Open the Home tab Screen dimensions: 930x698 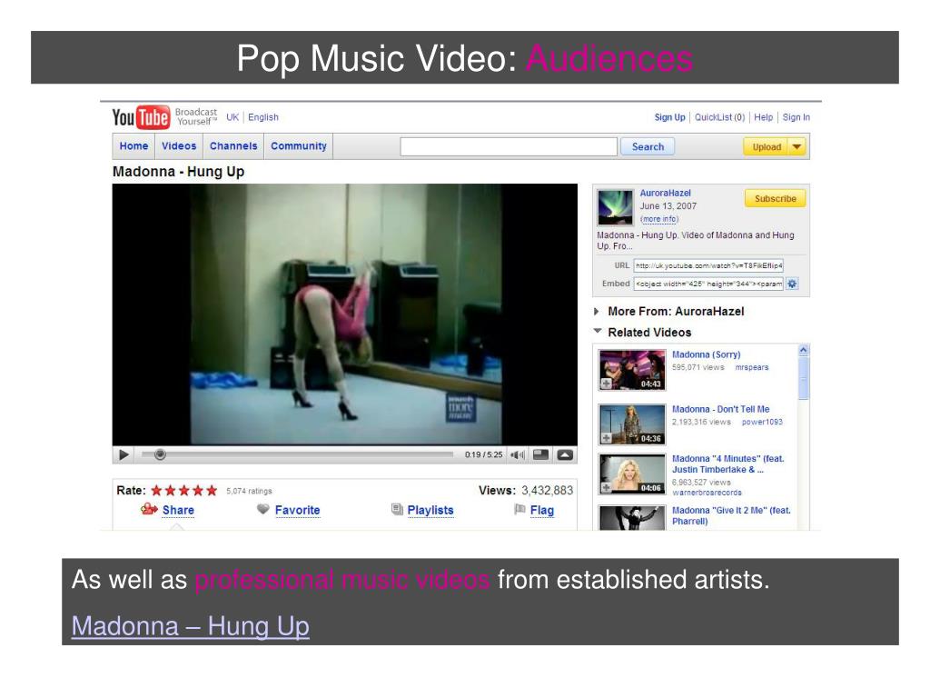(x=134, y=146)
